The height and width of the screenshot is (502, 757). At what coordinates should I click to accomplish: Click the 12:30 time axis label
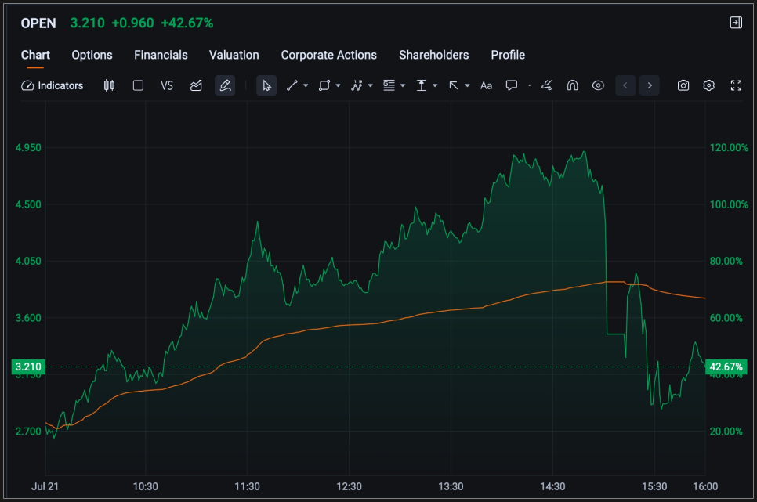click(349, 486)
